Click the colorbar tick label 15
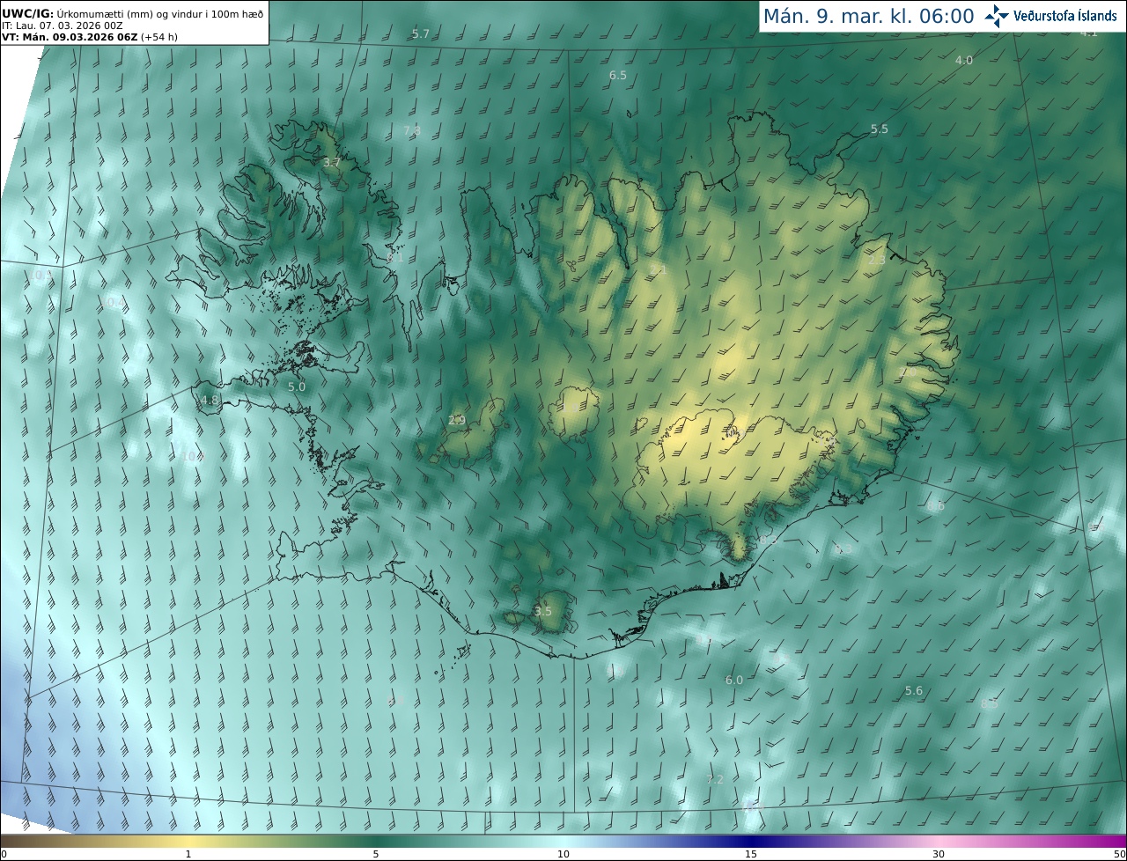 point(751,854)
